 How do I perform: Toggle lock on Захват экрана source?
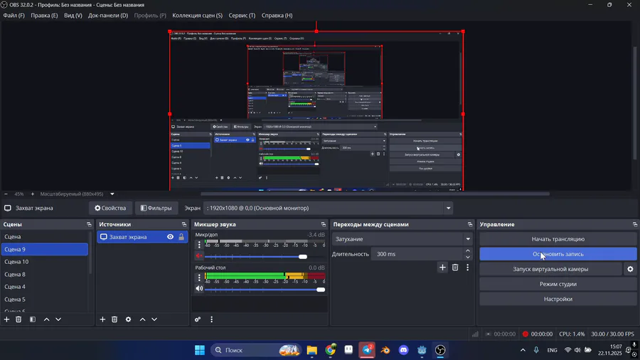pyautogui.click(x=181, y=237)
